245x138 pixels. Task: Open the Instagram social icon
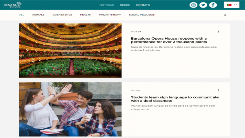tap(194, 5)
